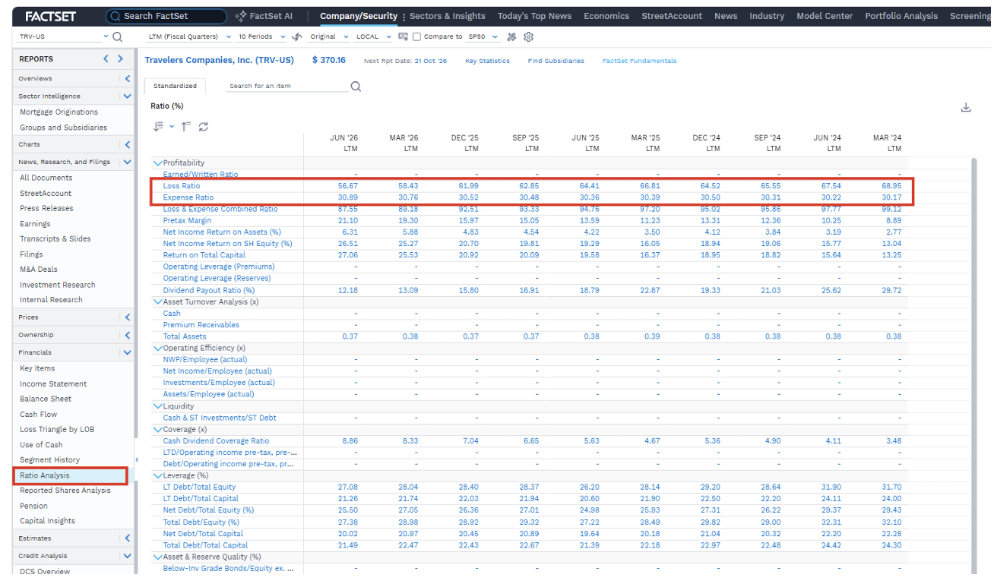Image resolution: width=994 pixels, height=587 pixels.
Task: Open the Find Subsidiaries link
Action: coord(556,61)
